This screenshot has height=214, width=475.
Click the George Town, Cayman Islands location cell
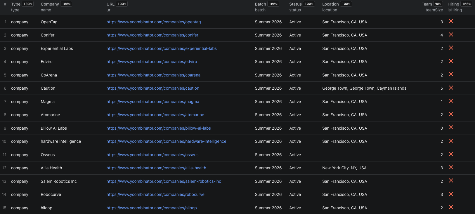pyautogui.click(x=364, y=88)
